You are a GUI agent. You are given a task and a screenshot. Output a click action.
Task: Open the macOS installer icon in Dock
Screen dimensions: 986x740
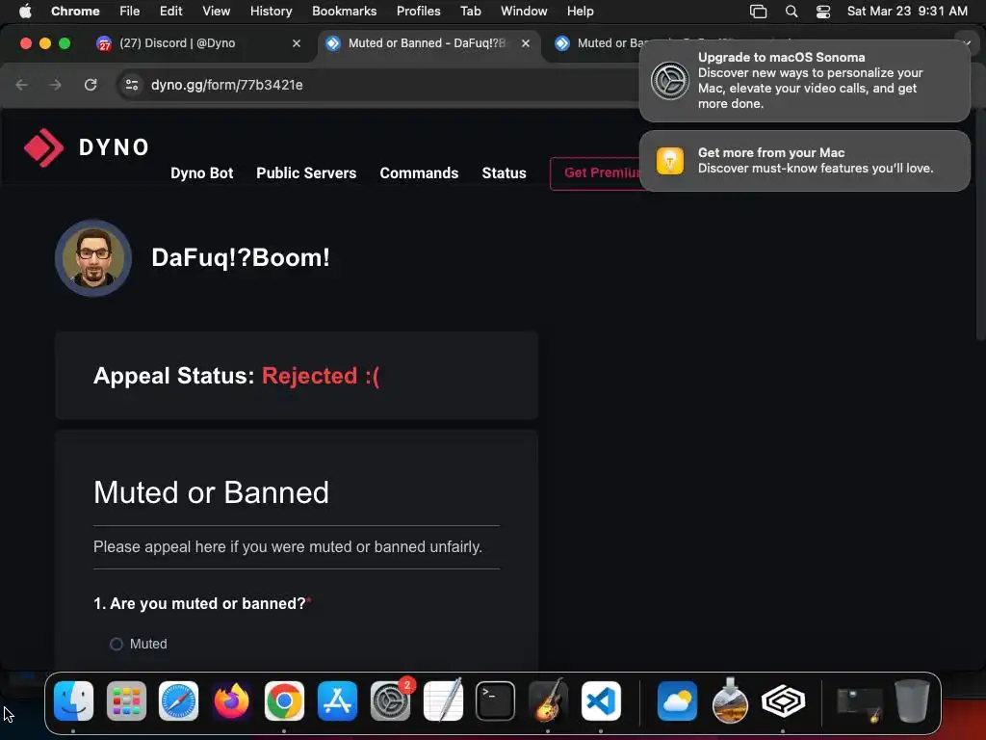[x=730, y=701]
